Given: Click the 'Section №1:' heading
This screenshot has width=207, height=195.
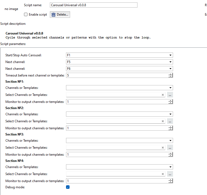Looking at the screenshot, I should 15,82.
